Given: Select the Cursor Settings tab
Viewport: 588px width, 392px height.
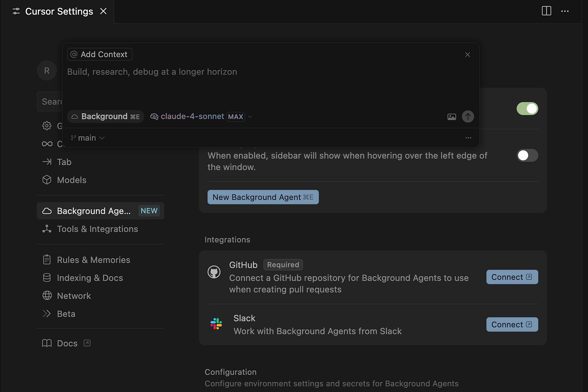Looking at the screenshot, I should point(58,11).
